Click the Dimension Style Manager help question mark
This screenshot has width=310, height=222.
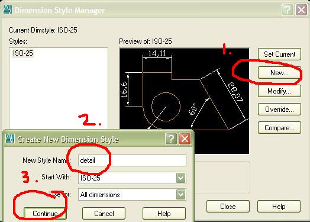tap(288, 9)
